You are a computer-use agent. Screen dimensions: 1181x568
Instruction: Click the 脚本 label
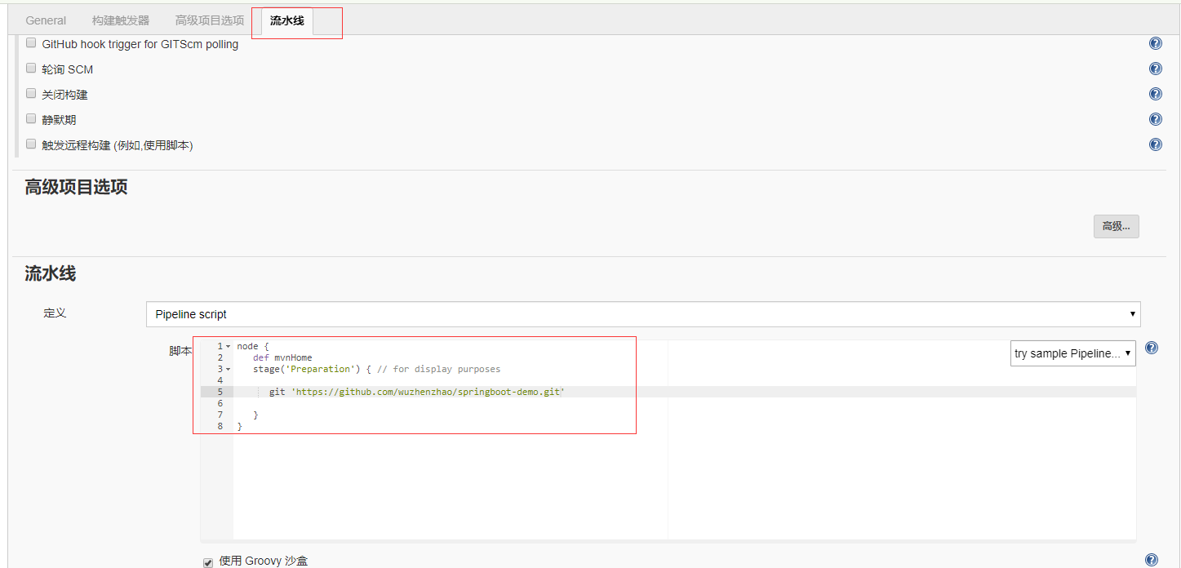(180, 351)
